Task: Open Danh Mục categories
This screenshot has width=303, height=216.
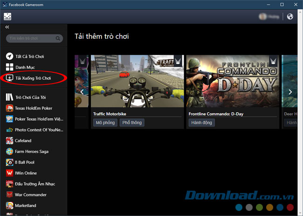Action: click(x=25, y=67)
